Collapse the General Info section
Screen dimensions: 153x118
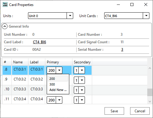click(5, 26)
